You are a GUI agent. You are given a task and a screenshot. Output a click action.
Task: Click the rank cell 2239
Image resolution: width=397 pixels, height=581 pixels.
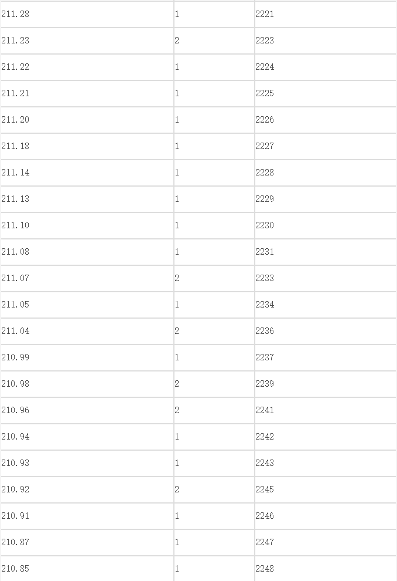tap(326, 384)
